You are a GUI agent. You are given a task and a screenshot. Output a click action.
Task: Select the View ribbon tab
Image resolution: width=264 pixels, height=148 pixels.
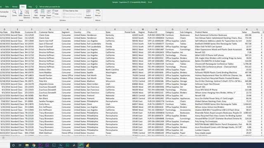pyautogui.click(x=23, y=7)
